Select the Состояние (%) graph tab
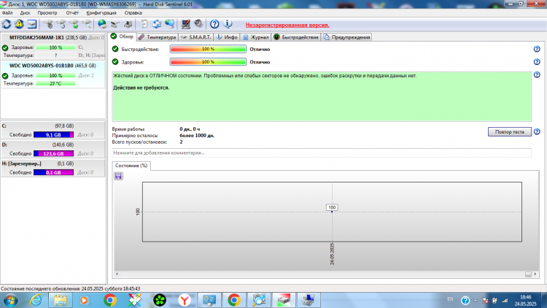The height and width of the screenshot is (308, 547). click(x=131, y=166)
